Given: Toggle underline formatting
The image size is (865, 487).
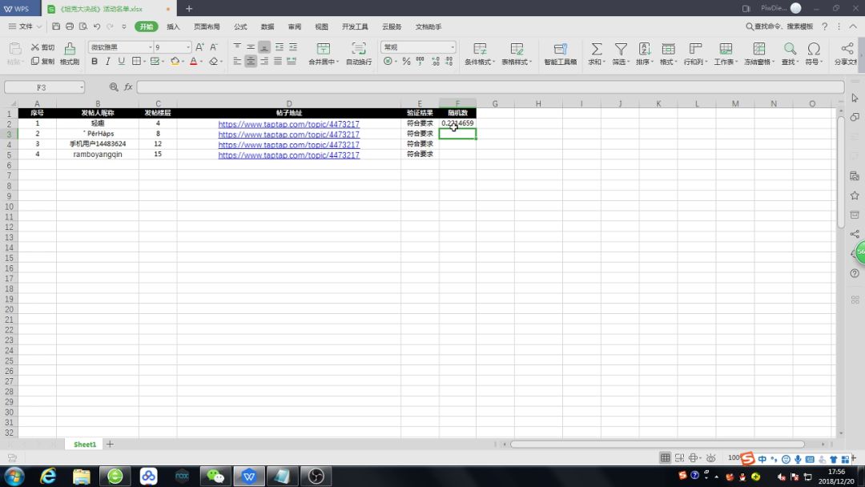Looking at the screenshot, I should pyautogui.click(x=122, y=62).
